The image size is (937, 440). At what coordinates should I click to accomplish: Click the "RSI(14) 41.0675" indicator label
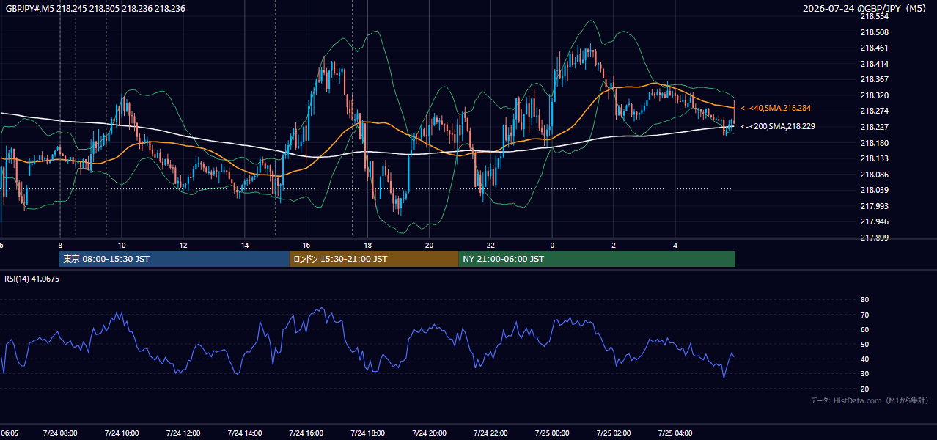pyautogui.click(x=32, y=279)
